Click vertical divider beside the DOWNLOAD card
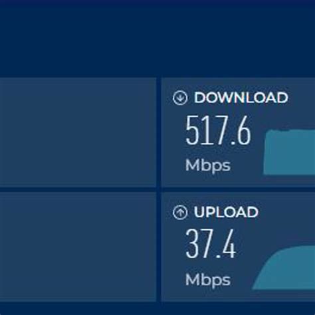 point(159,132)
